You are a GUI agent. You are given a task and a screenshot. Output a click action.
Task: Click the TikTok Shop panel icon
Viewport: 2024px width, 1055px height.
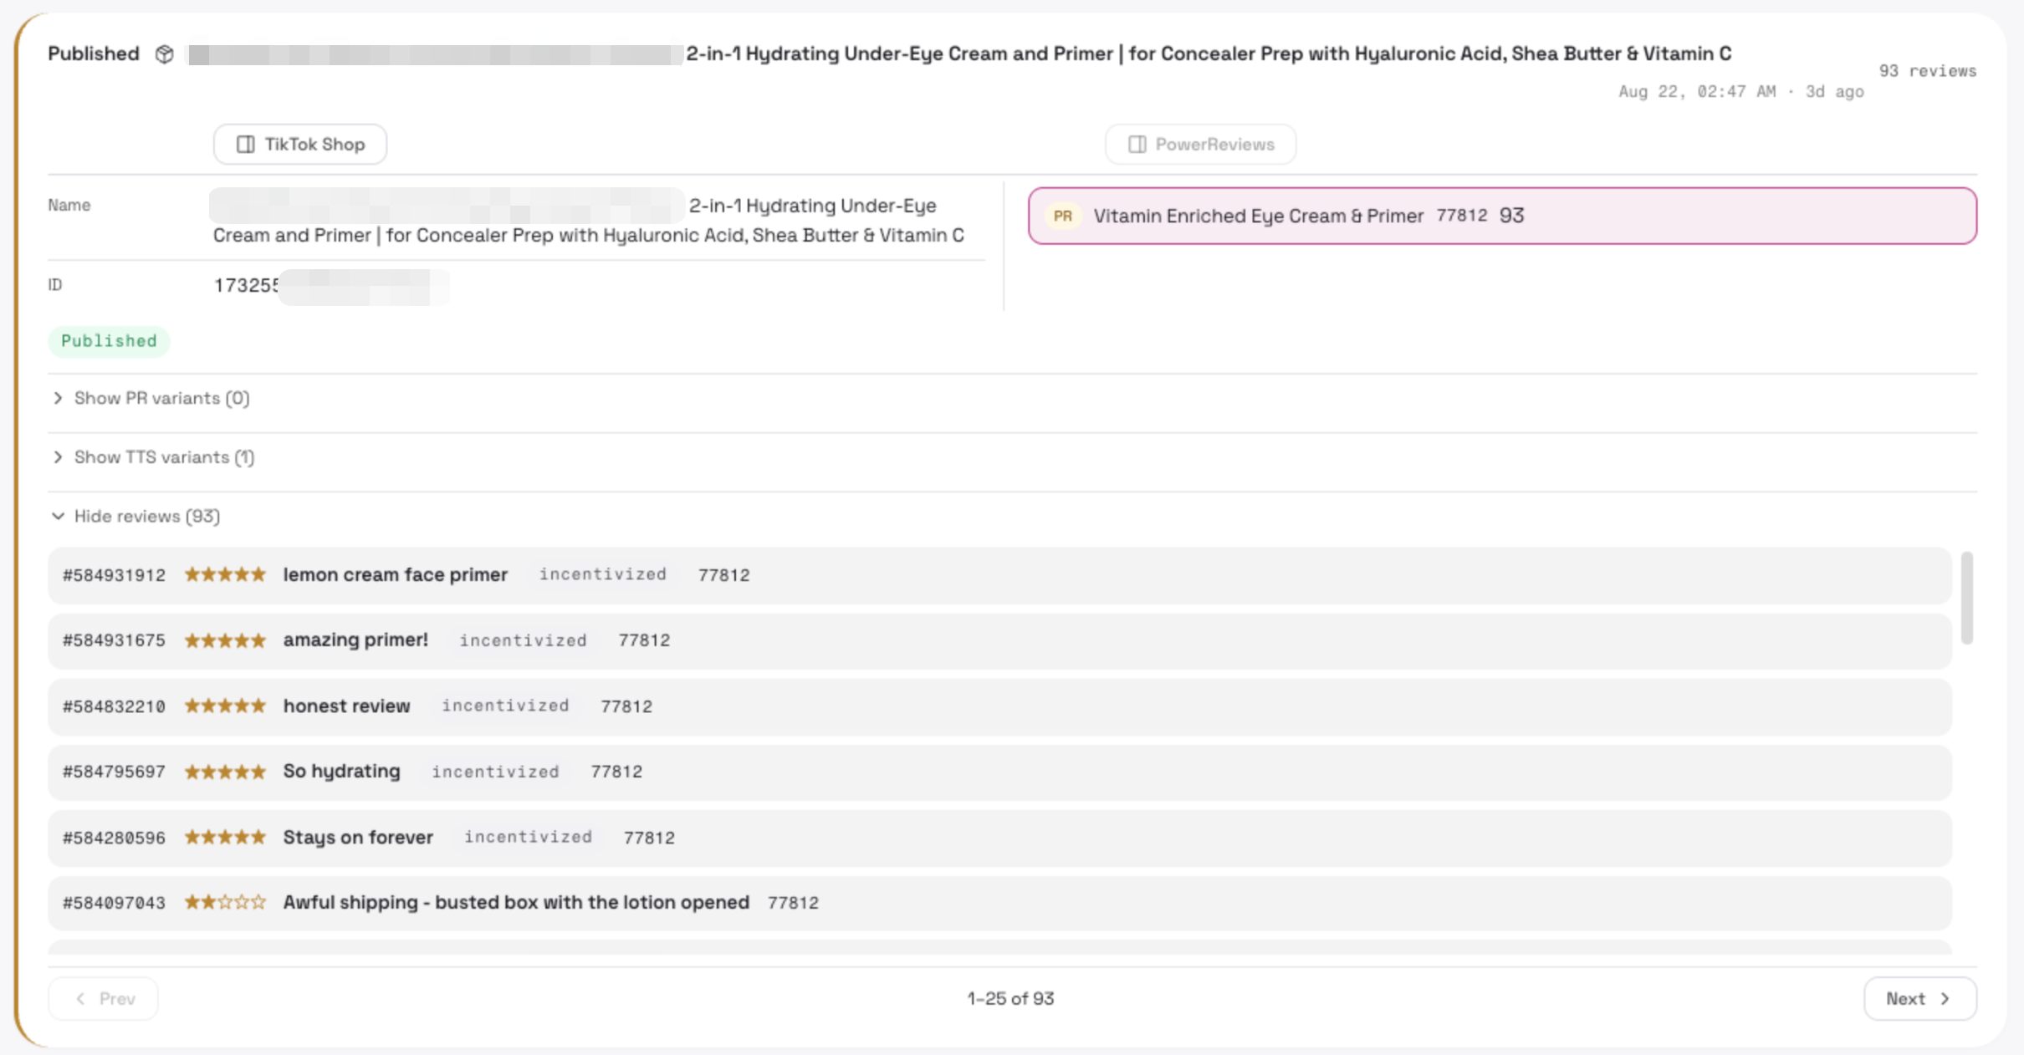(x=245, y=145)
